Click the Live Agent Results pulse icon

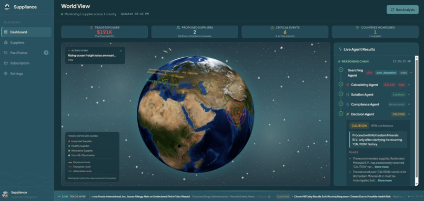point(340,49)
